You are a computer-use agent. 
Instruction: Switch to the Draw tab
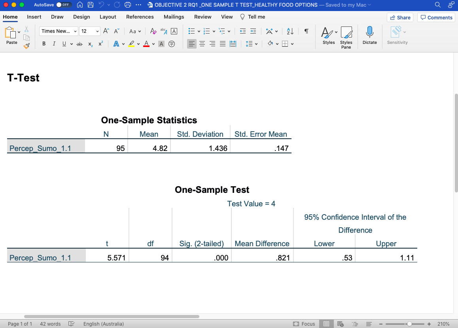click(57, 17)
